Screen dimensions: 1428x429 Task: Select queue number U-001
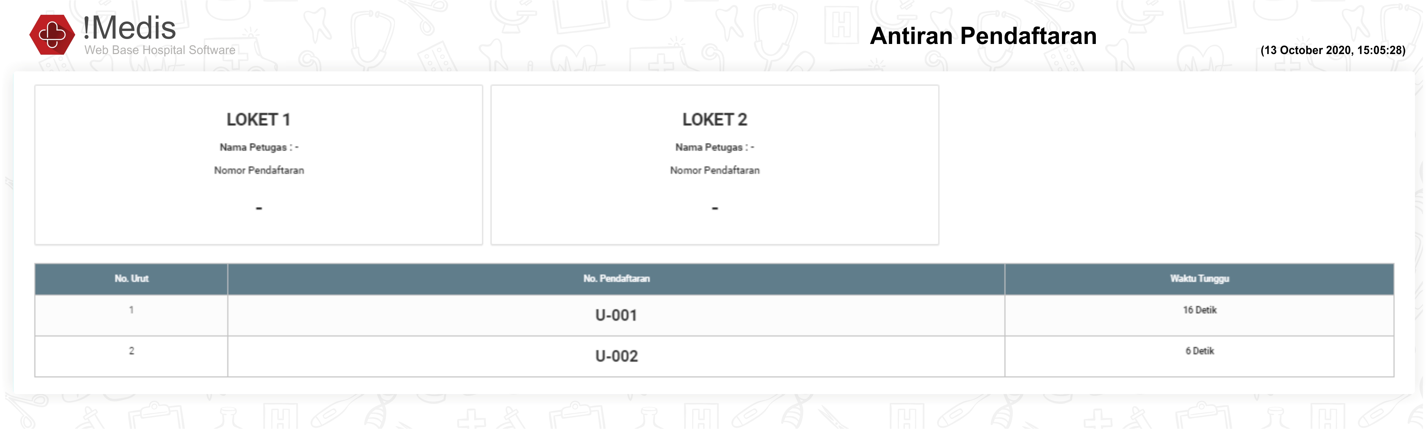616,316
